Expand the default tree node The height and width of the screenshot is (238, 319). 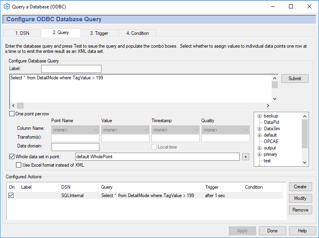[x=259, y=135]
